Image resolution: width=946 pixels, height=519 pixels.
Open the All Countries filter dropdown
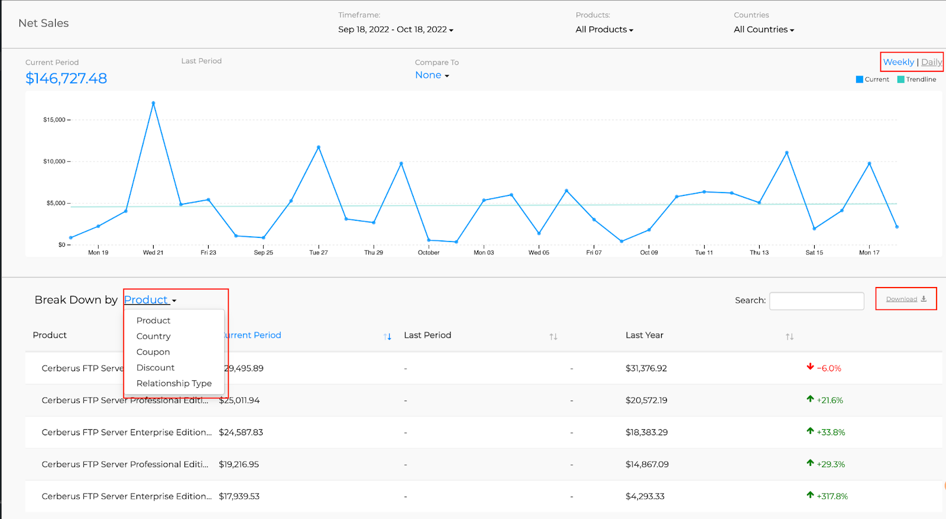point(764,30)
